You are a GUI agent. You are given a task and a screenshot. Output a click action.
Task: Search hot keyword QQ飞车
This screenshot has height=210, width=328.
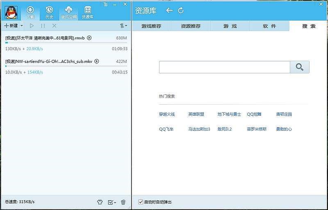tap(166, 129)
